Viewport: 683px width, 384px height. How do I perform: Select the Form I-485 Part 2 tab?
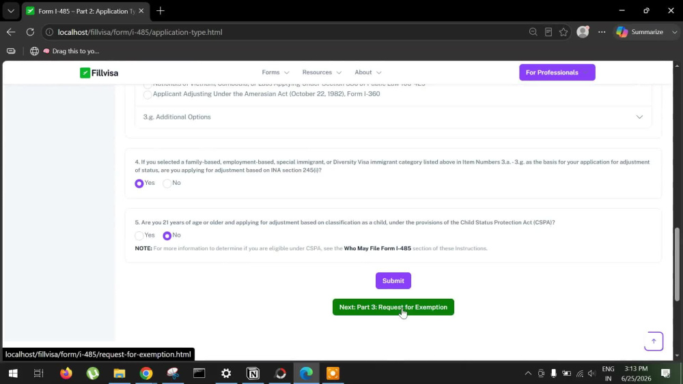tap(85, 11)
